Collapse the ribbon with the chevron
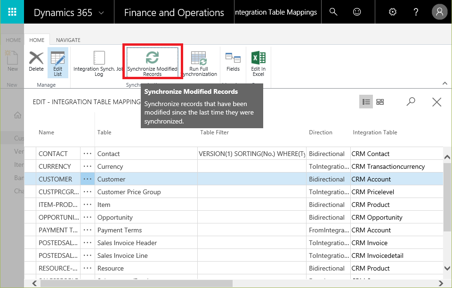The height and width of the screenshot is (288, 452). [x=445, y=83]
